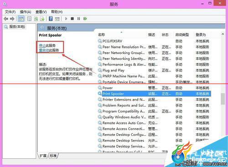Select 服务(本地) in the left tree
The width and height of the screenshot is (228, 167).
pos(17,27)
